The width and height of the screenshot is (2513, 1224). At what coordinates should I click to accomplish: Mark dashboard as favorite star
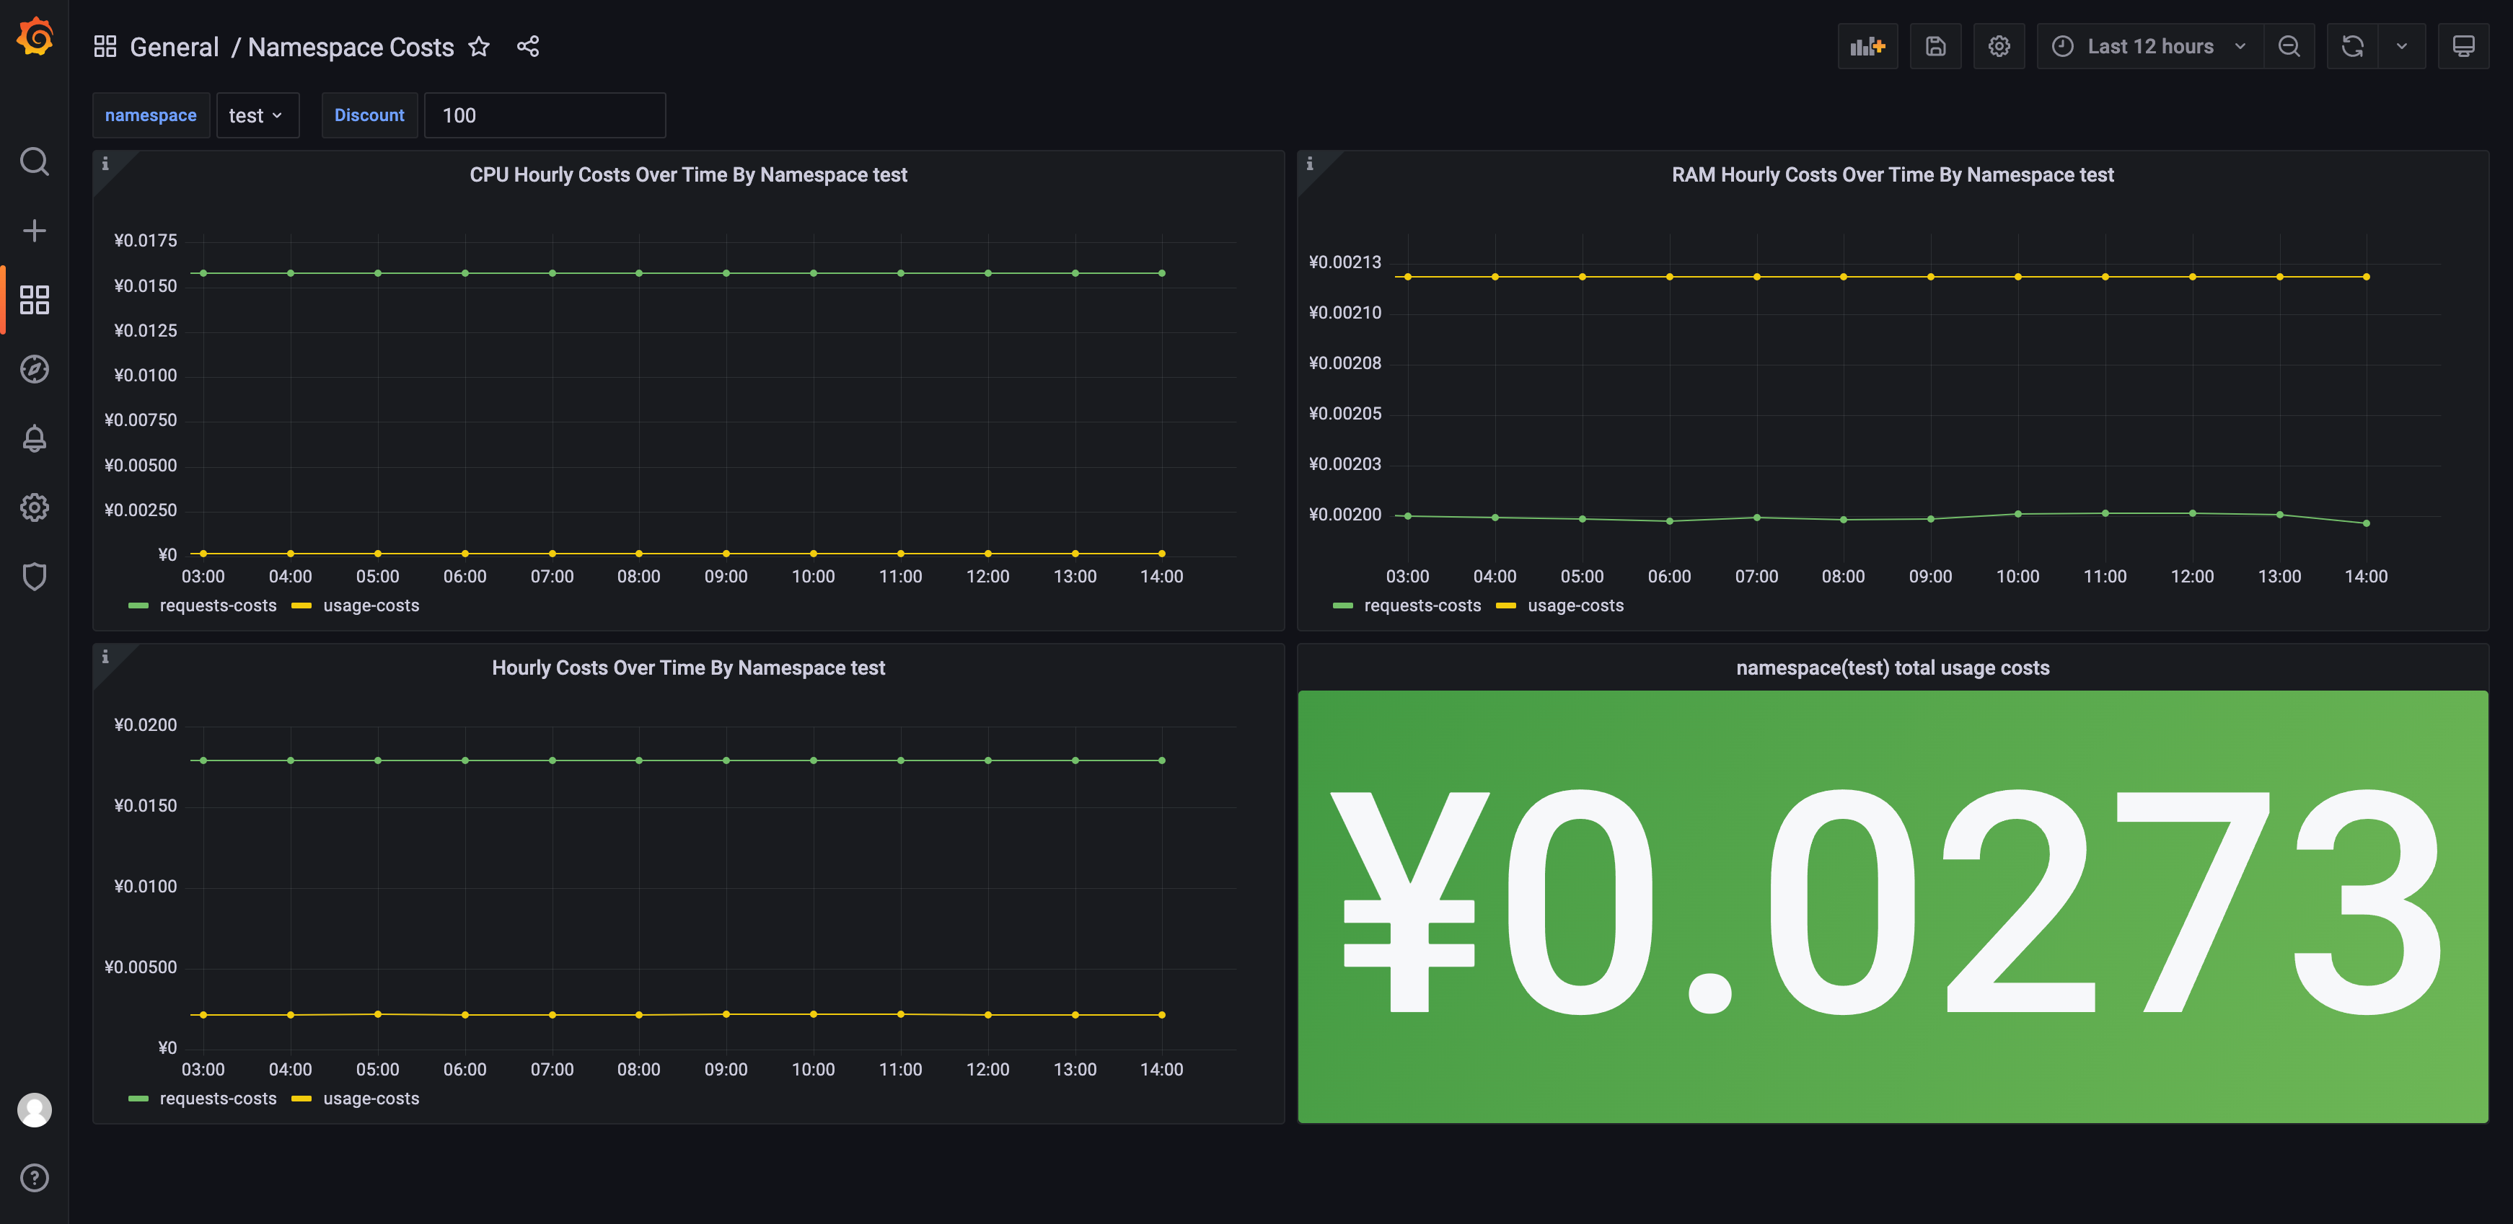tap(479, 47)
